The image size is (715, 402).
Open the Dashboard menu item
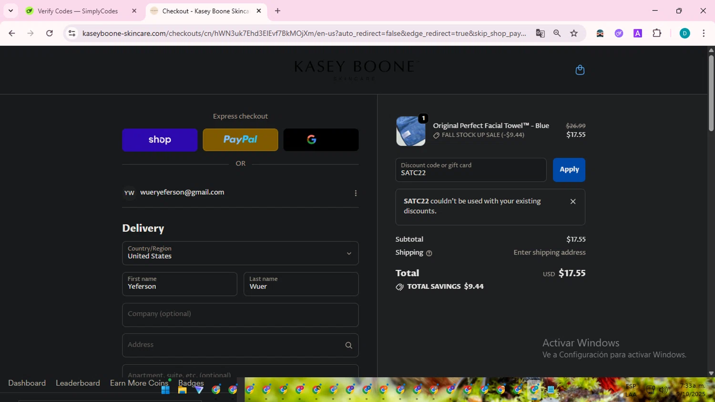point(27,383)
